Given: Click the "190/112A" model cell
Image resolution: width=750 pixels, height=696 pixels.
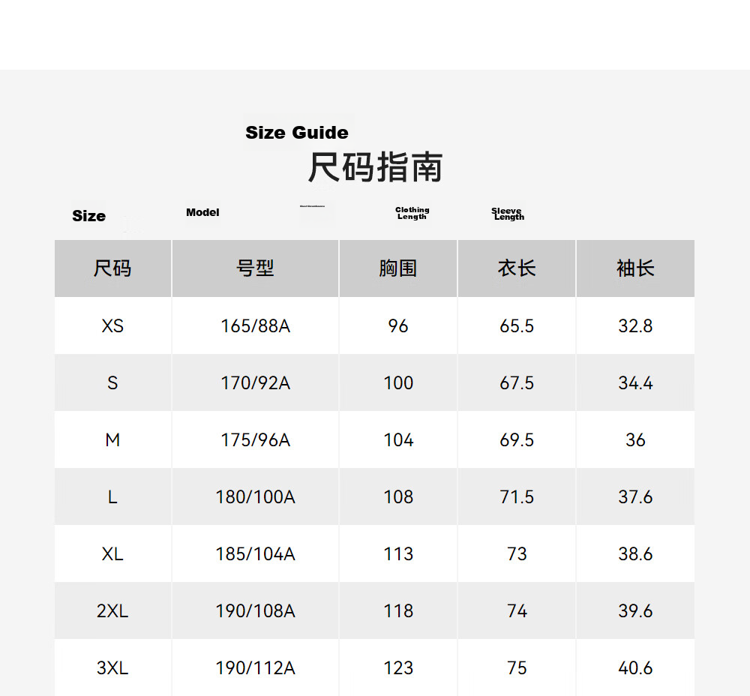Looking at the screenshot, I should tap(256, 667).
